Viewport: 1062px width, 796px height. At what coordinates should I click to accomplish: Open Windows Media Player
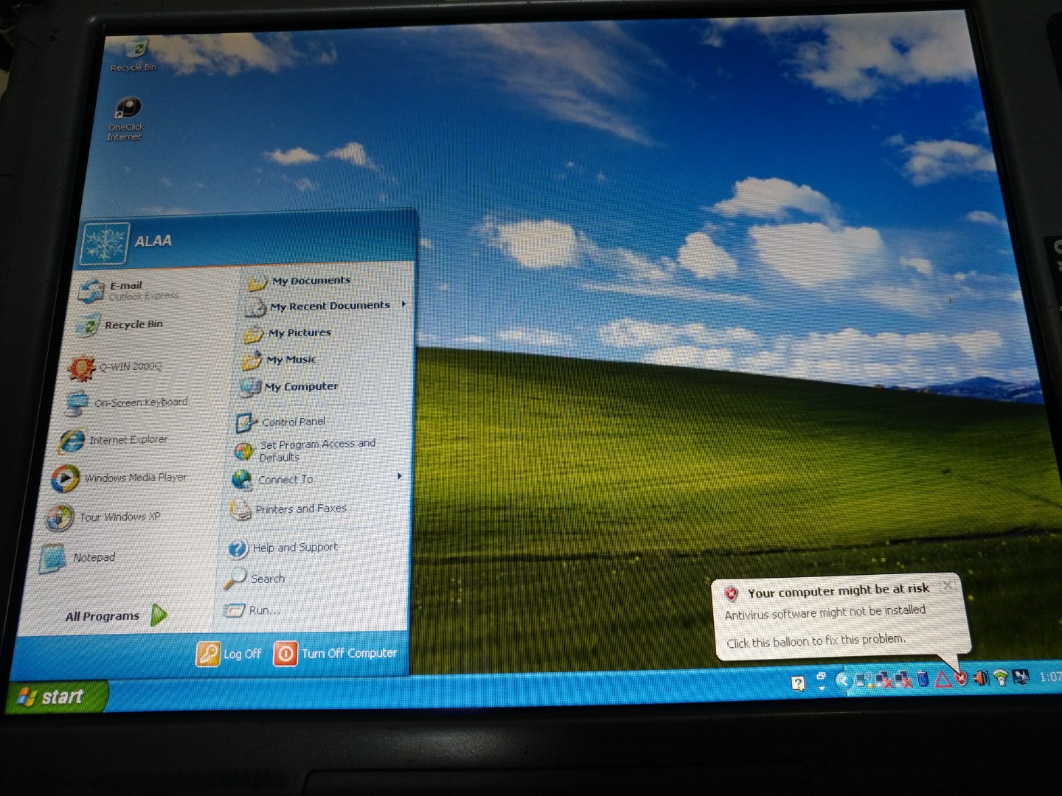[119, 478]
